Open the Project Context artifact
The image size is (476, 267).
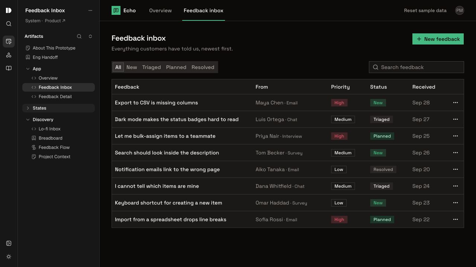coord(58,156)
